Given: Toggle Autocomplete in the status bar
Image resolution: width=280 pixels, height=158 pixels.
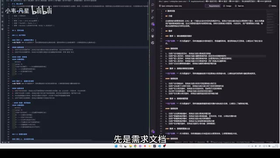Looking at the screenshot, I should pos(258,142).
